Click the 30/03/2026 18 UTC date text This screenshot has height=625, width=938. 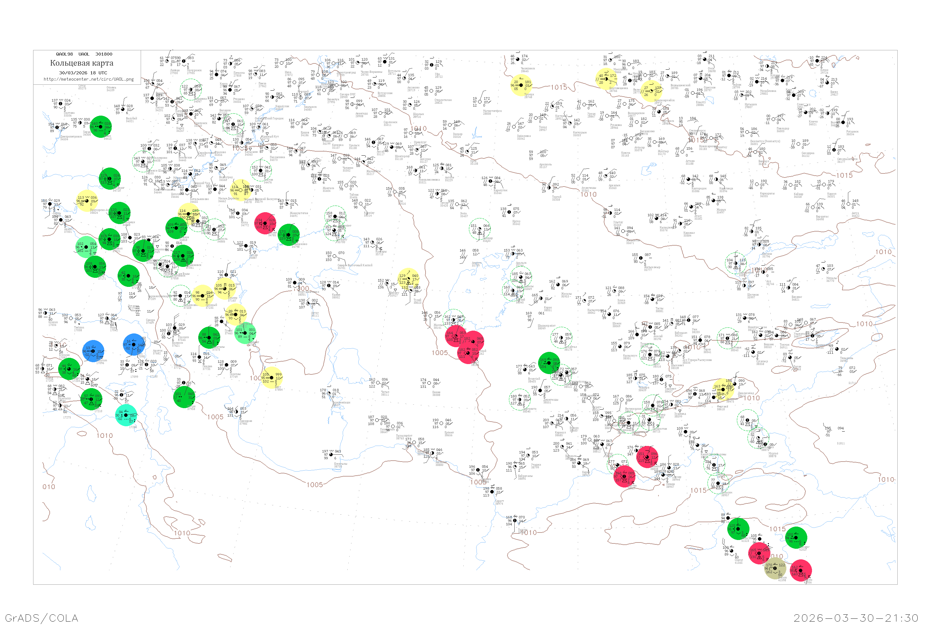point(83,72)
